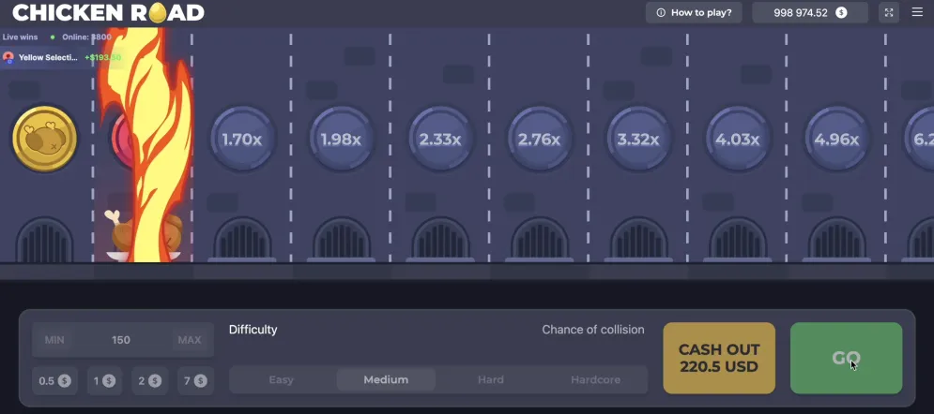Click the dollar currency icon beside balance

click(841, 12)
